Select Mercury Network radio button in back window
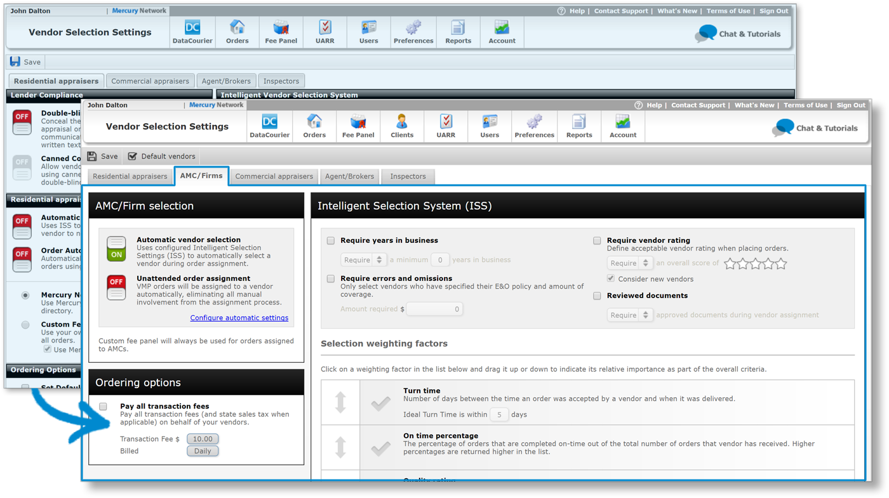889x498 pixels. (25, 295)
